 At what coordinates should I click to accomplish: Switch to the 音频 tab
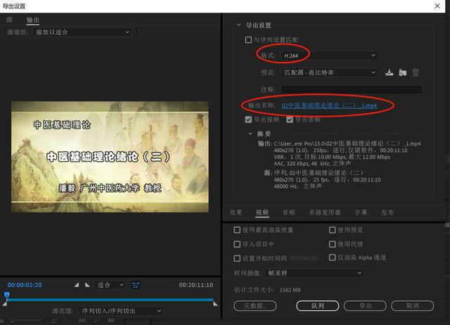tap(288, 212)
